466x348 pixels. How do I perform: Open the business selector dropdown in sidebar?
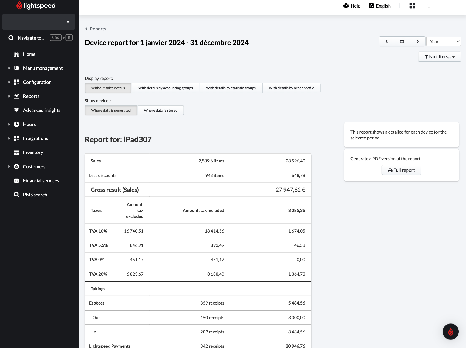(x=39, y=22)
